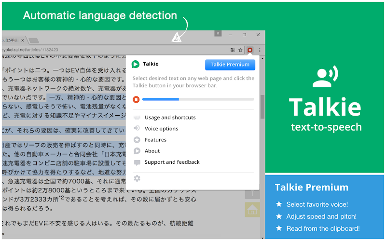The height and width of the screenshot is (241, 386).
Task: Open the Chrome three-dot menu
Action: pos(260,50)
